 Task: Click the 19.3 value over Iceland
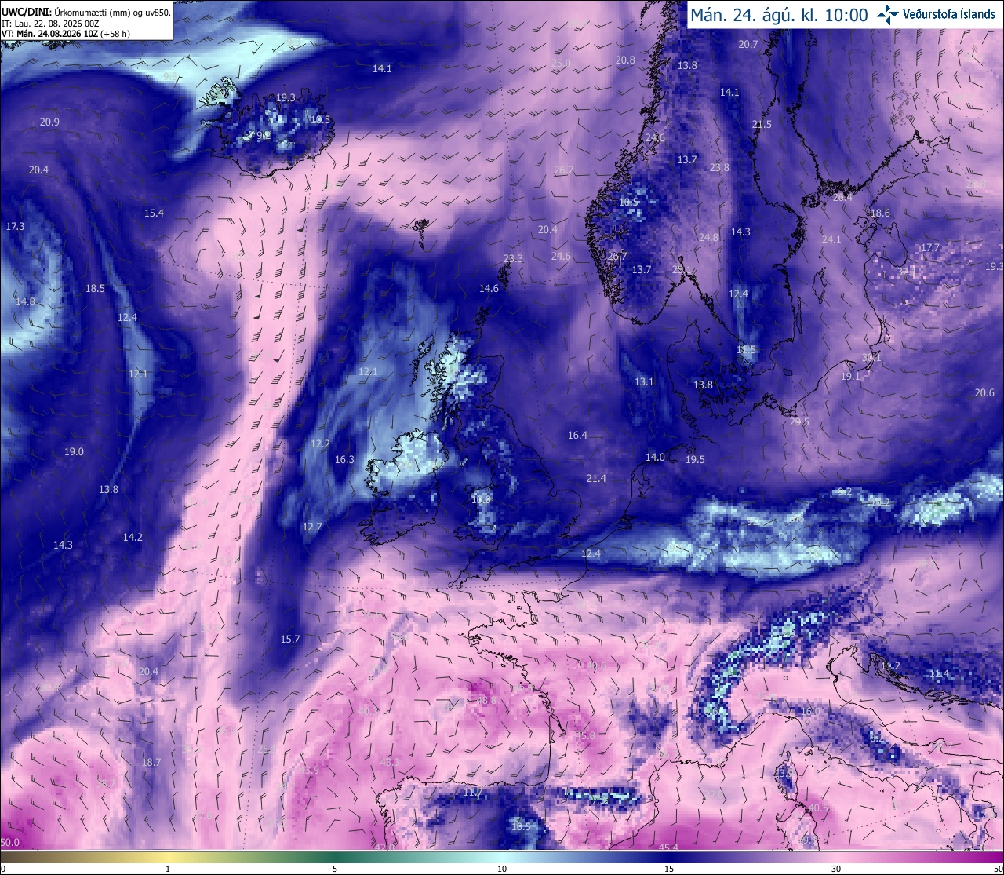click(x=286, y=98)
